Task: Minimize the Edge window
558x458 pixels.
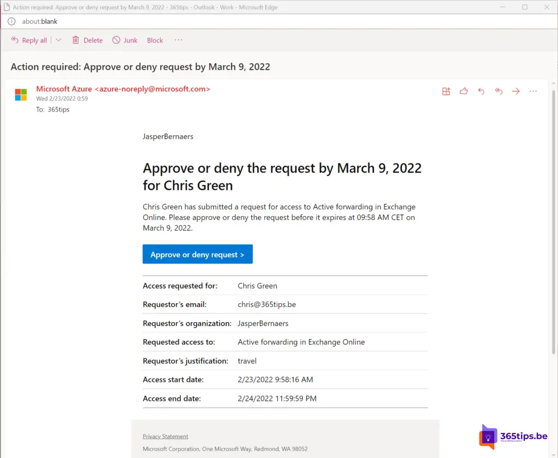Action: (x=503, y=7)
